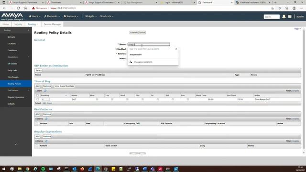Refresh the Regular Expressions item list
Viewport: 306px width, 172px height.
coord(46,141)
